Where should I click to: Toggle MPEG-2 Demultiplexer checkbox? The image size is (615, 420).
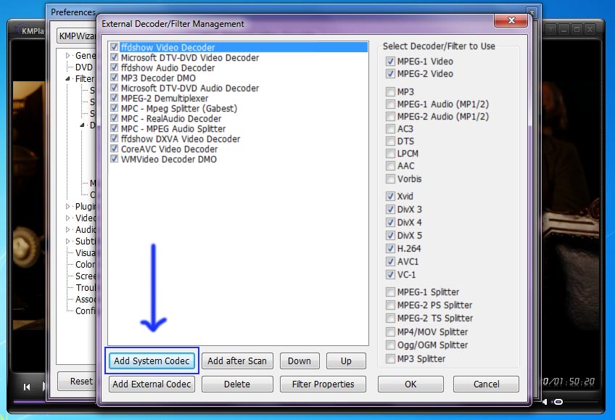pyautogui.click(x=114, y=98)
